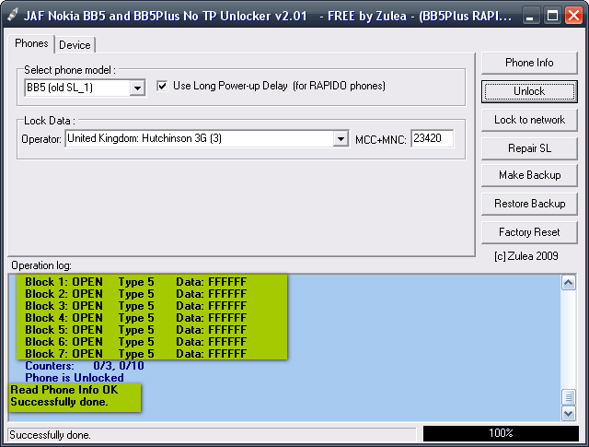Expand the Operator dropdown list
The image size is (589, 447).
[x=341, y=139]
